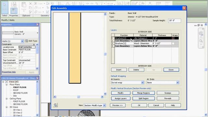This screenshot has width=208, height=117.
Task: Click the Delete layer button
Action: click(136, 70)
